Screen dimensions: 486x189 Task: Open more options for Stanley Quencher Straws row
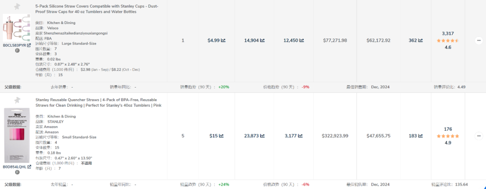(x=478, y=136)
